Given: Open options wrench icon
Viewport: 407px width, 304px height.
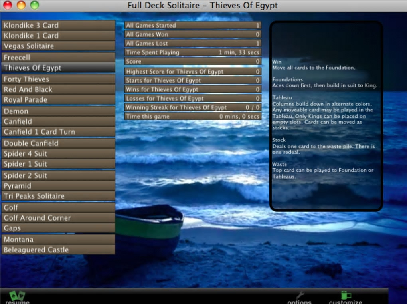Looking at the screenshot, I should click(300, 295).
